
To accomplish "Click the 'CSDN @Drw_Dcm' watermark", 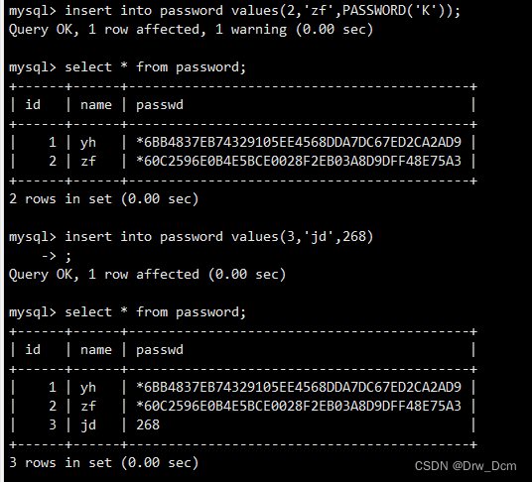I will (465, 466).
